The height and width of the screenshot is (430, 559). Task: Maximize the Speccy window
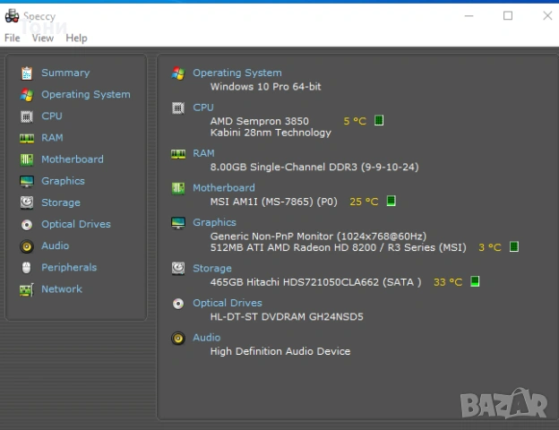coord(508,16)
